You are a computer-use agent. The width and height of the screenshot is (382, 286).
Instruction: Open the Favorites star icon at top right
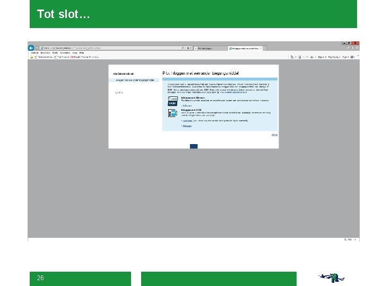[x=353, y=48]
